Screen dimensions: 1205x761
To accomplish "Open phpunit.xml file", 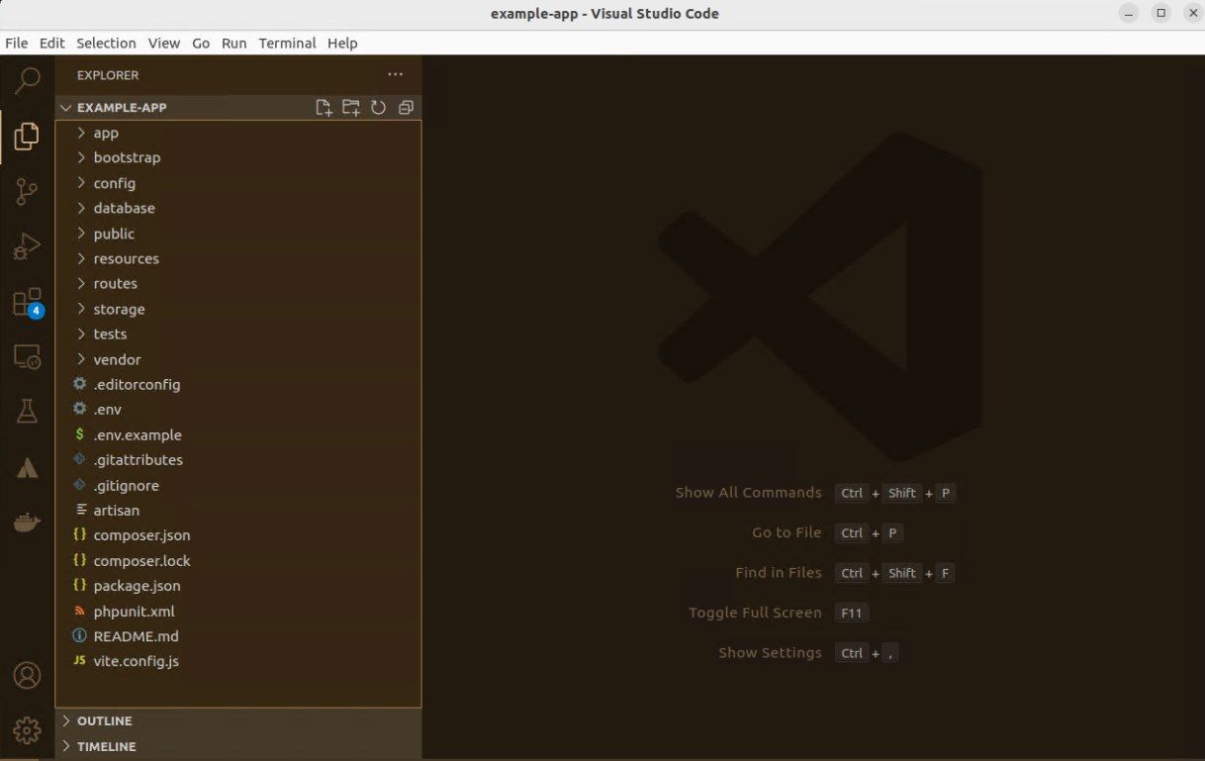I will [x=238, y=611].
